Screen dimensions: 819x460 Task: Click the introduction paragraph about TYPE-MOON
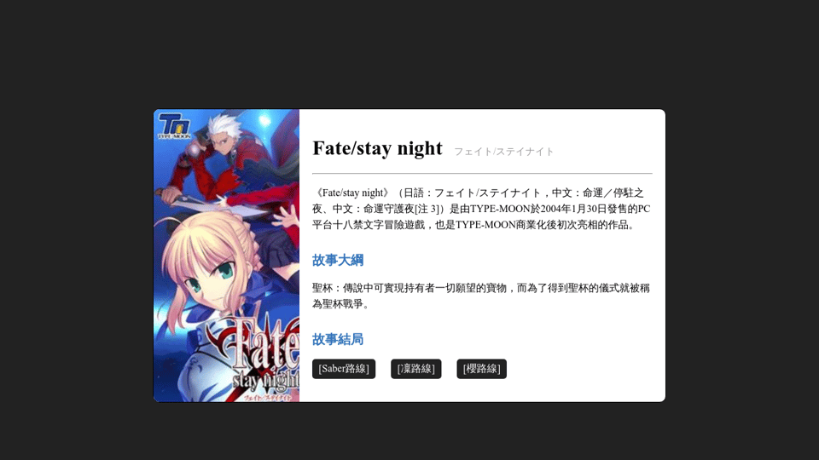[481, 209]
